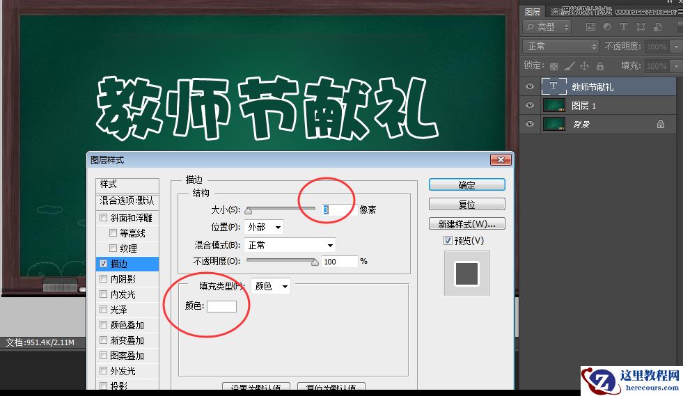Uncheck the 描边 style checkbox

point(103,264)
